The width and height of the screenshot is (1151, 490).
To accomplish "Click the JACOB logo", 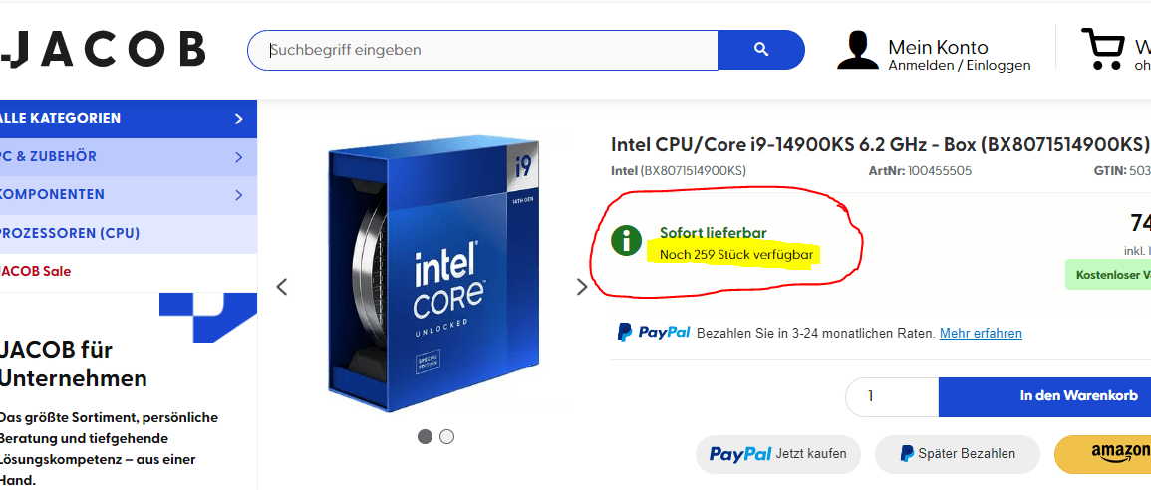I will [103, 48].
